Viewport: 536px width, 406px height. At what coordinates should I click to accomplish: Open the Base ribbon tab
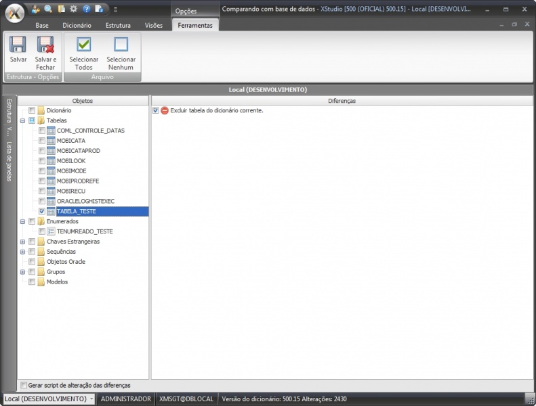click(x=42, y=25)
